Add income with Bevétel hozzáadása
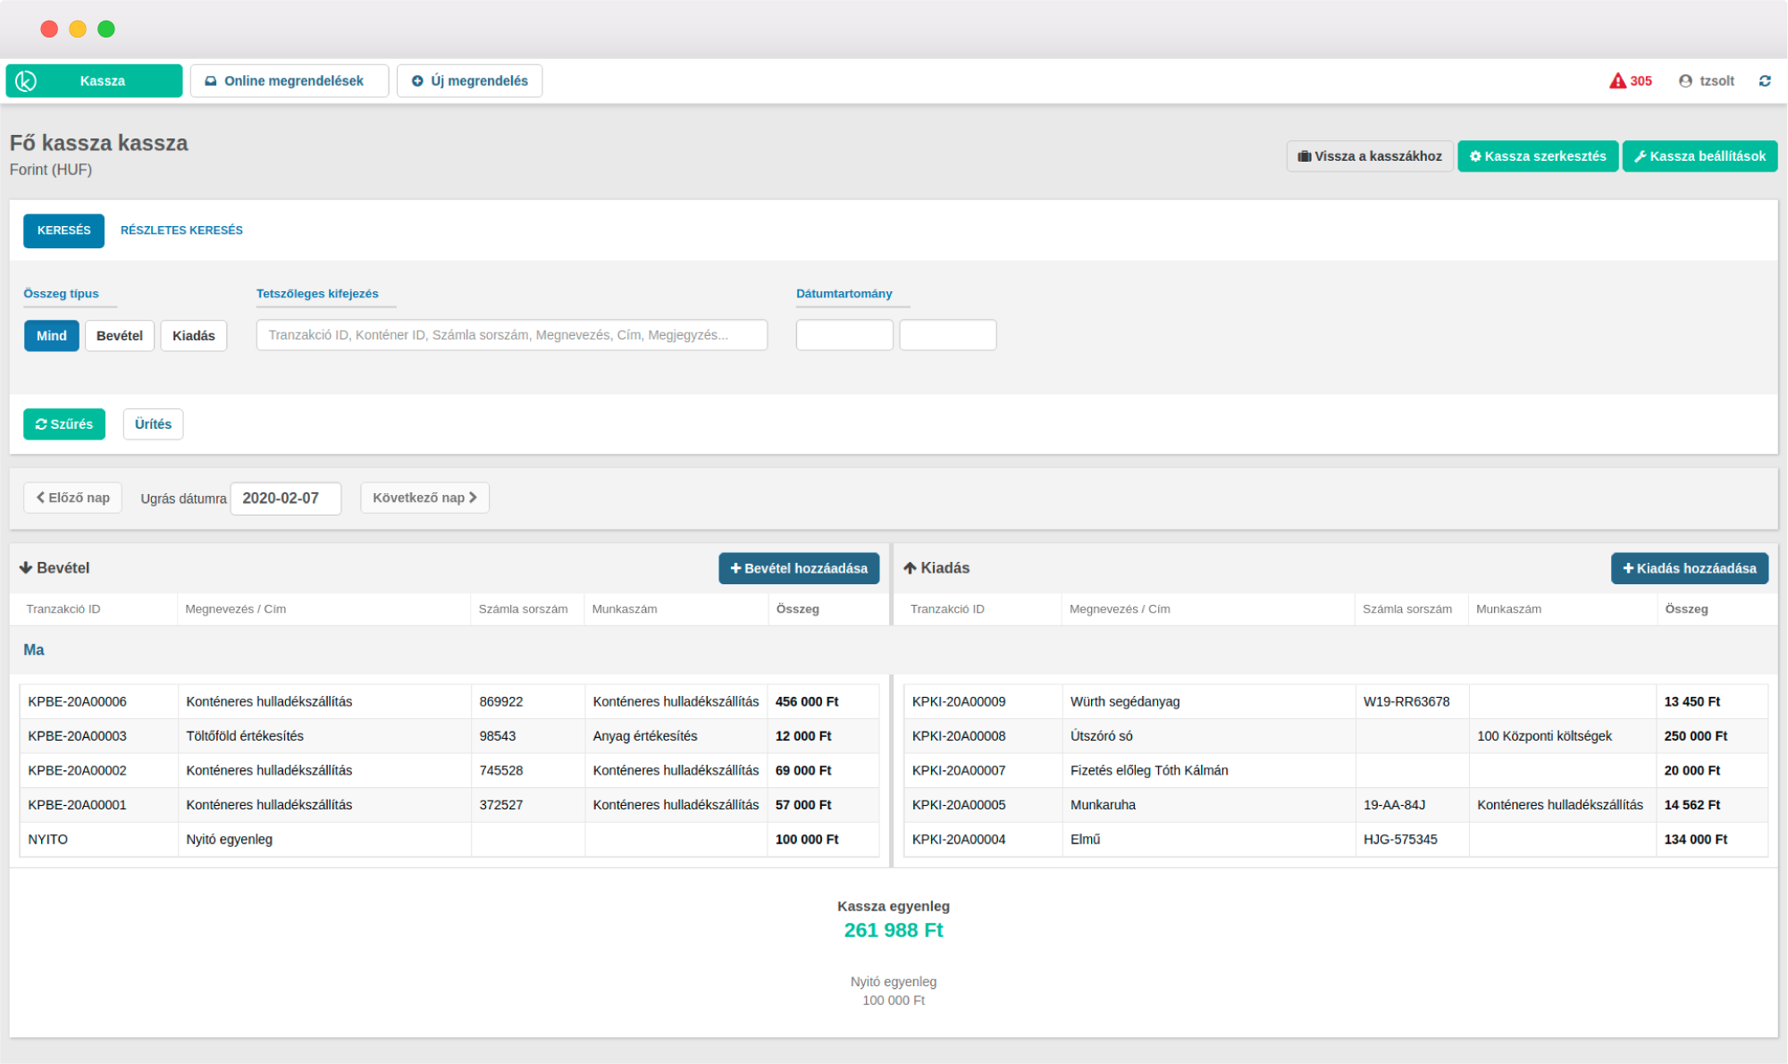1788x1064 pixels. click(798, 568)
